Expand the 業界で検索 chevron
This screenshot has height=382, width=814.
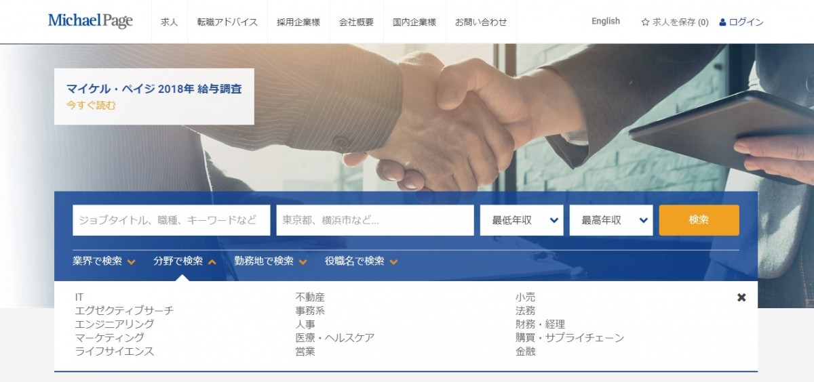point(131,261)
